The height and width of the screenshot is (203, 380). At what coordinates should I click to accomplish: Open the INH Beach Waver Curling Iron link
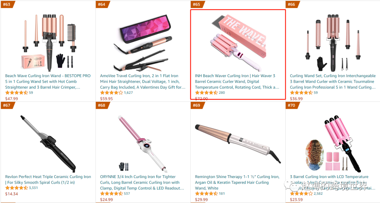pyautogui.click(x=237, y=81)
